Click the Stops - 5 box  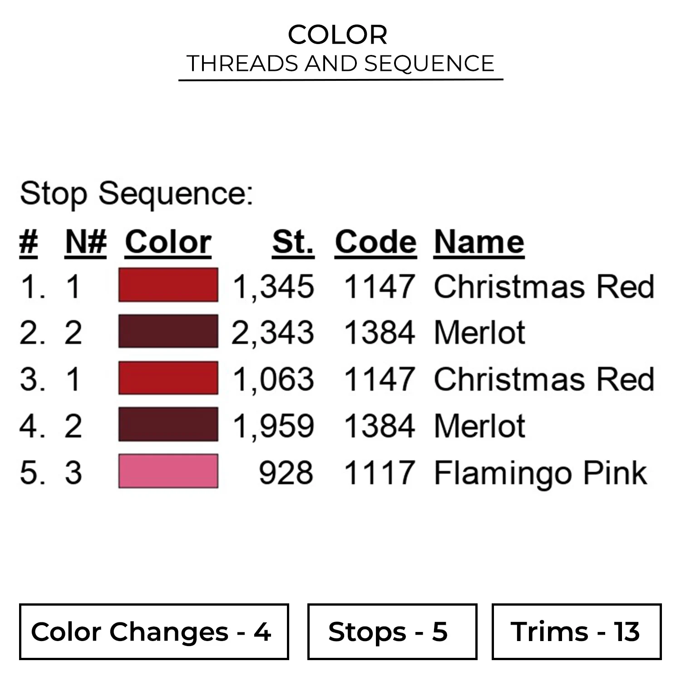coord(392,631)
